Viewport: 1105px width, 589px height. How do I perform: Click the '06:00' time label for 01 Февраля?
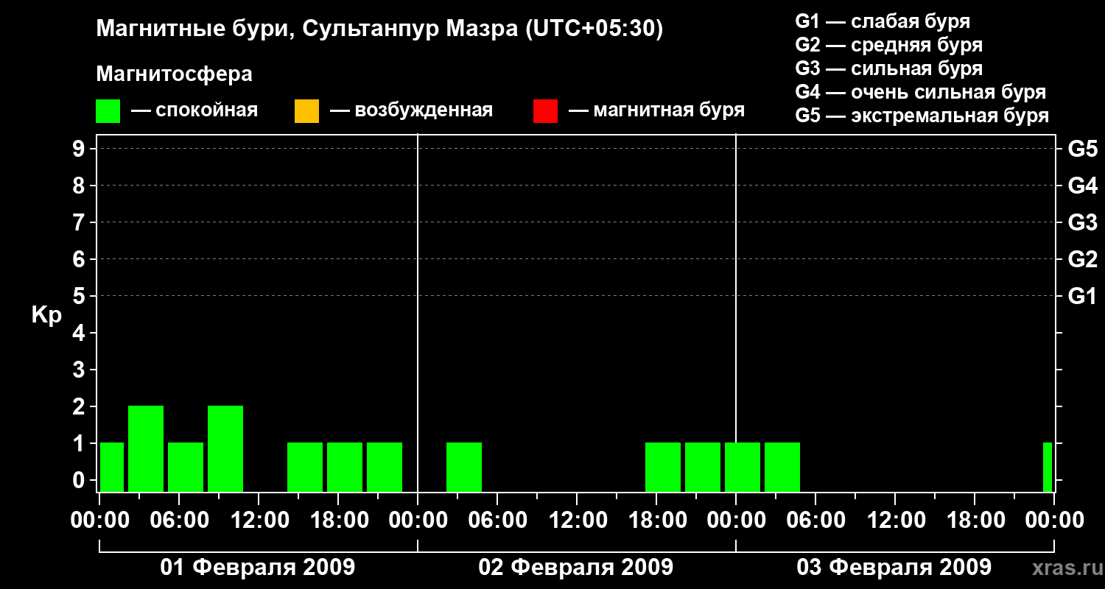click(179, 521)
